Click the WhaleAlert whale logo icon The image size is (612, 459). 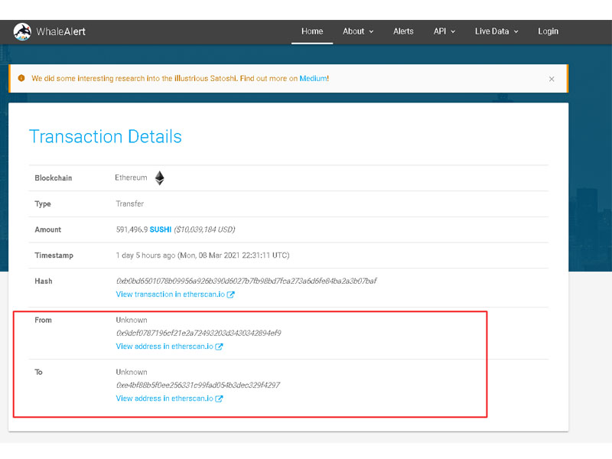coord(22,31)
